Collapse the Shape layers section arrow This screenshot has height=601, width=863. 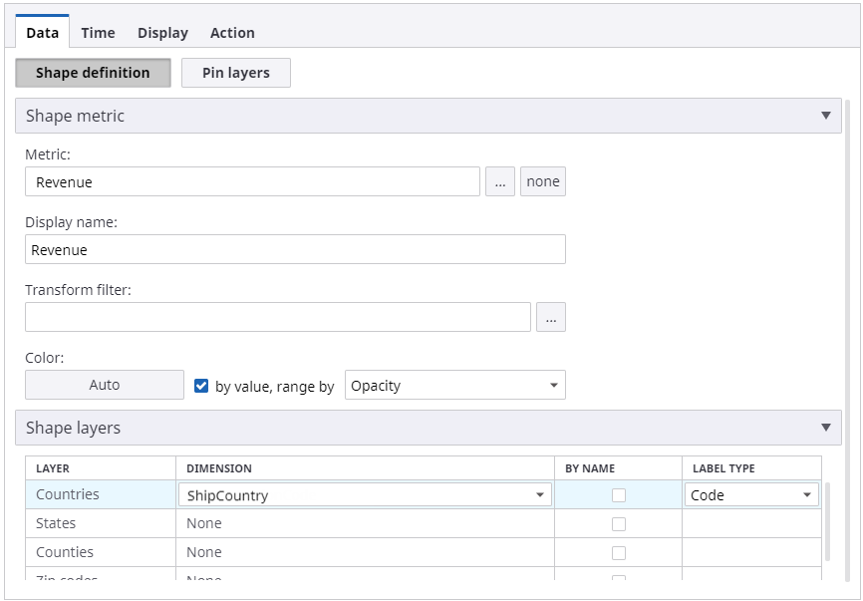(x=825, y=428)
